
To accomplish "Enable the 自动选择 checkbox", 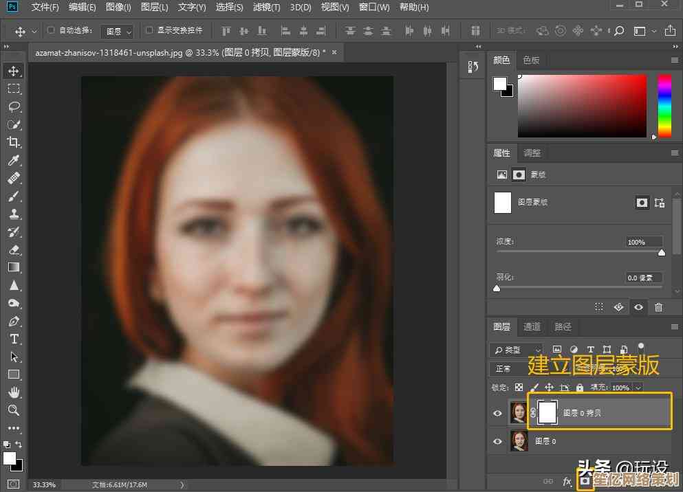I will 51,30.
